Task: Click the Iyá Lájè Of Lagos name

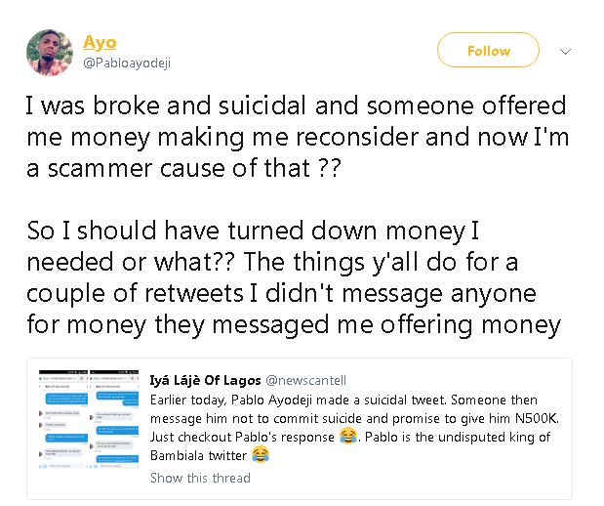Action: [205, 376]
